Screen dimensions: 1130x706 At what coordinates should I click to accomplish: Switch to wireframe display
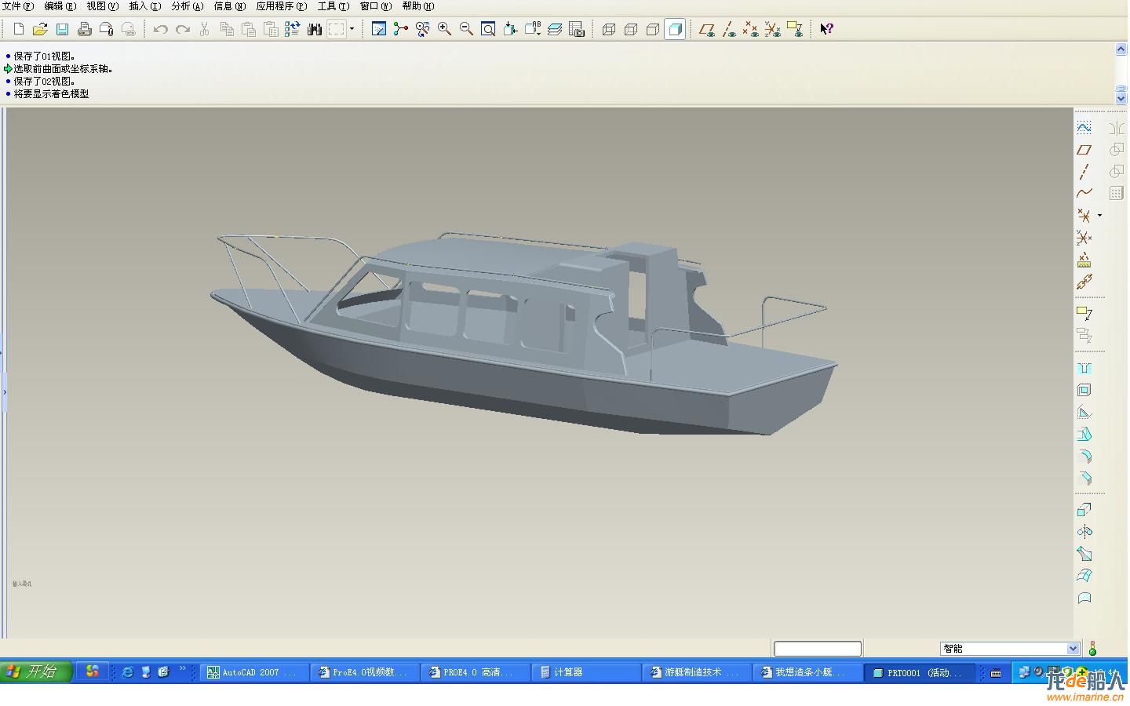tap(608, 29)
